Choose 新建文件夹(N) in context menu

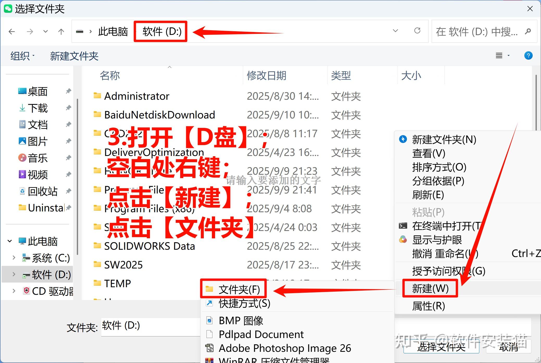pyautogui.click(x=444, y=140)
